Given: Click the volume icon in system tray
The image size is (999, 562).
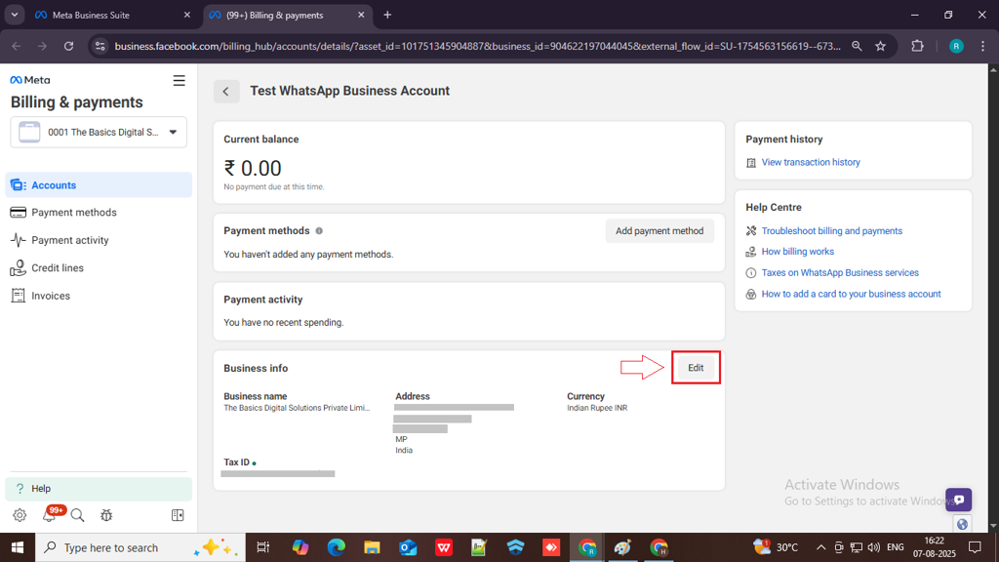Looking at the screenshot, I should [873, 547].
